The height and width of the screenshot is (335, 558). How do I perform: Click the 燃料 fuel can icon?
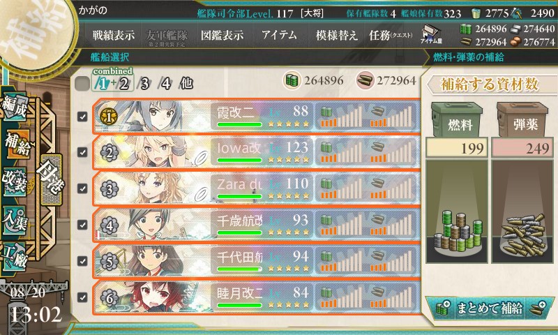pyautogui.click(x=457, y=120)
